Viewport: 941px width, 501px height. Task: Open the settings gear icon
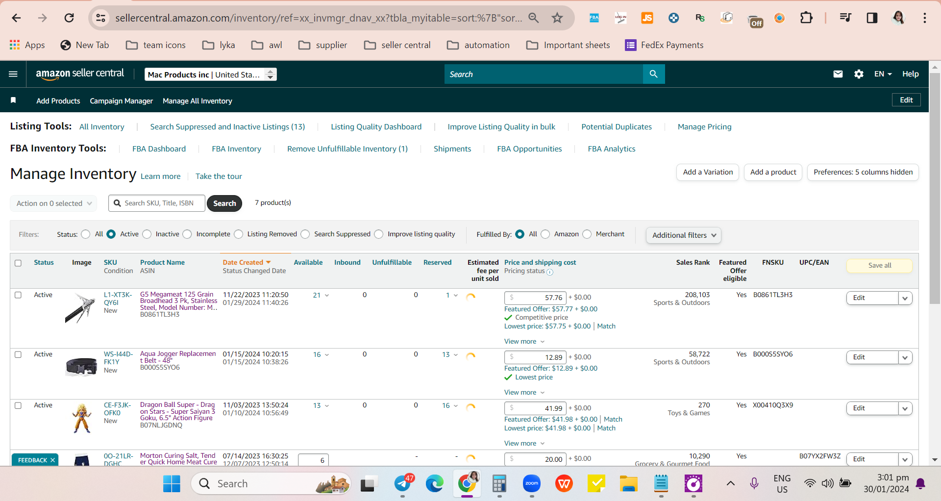tap(859, 74)
